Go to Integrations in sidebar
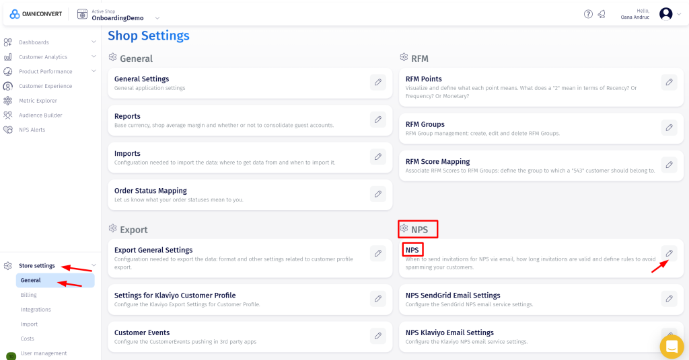Screen dimensions: 689x360 coord(36,310)
